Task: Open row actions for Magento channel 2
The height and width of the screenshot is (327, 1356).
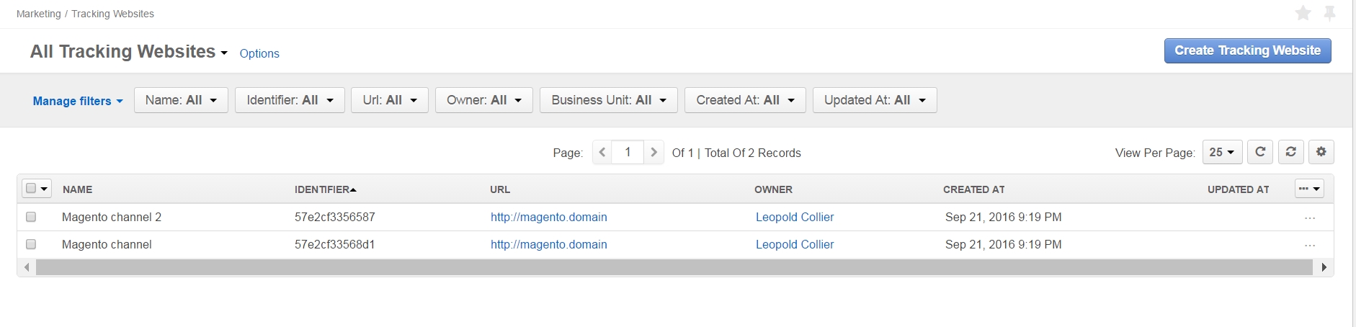Action: click(1310, 218)
